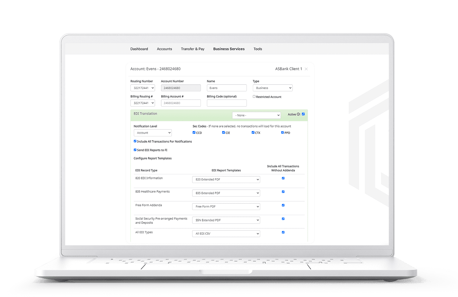Click the Configure Report Templates label
This screenshot has height=297, width=458.
click(x=152, y=158)
